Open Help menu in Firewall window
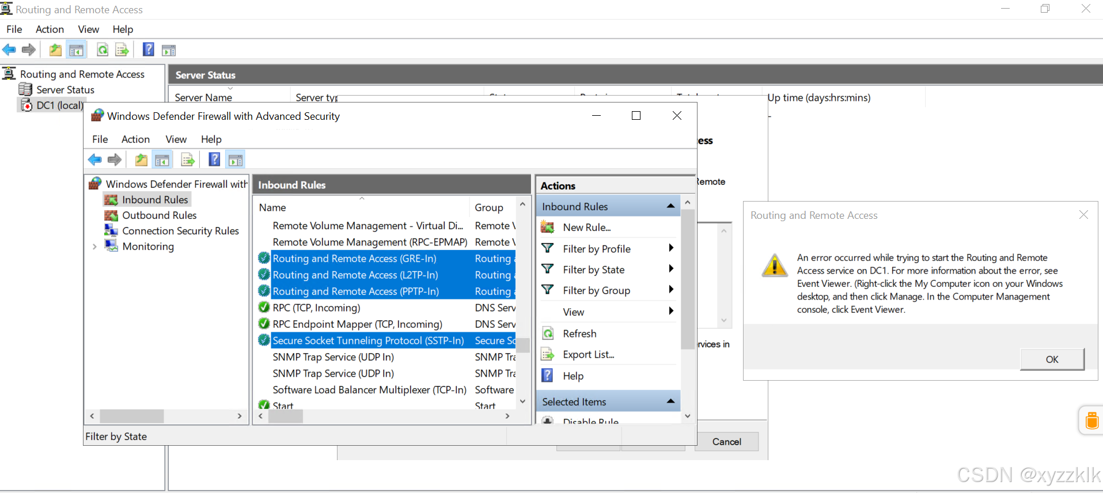Image resolution: width=1103 pixels, height=493 pixels. tap(211, 139)
